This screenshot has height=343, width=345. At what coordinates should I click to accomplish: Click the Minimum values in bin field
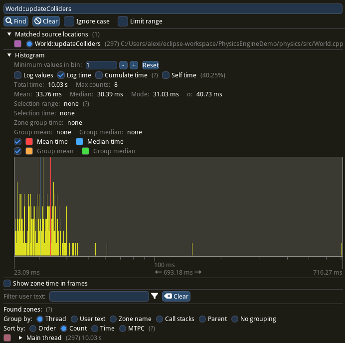click(x=101, y=65)
